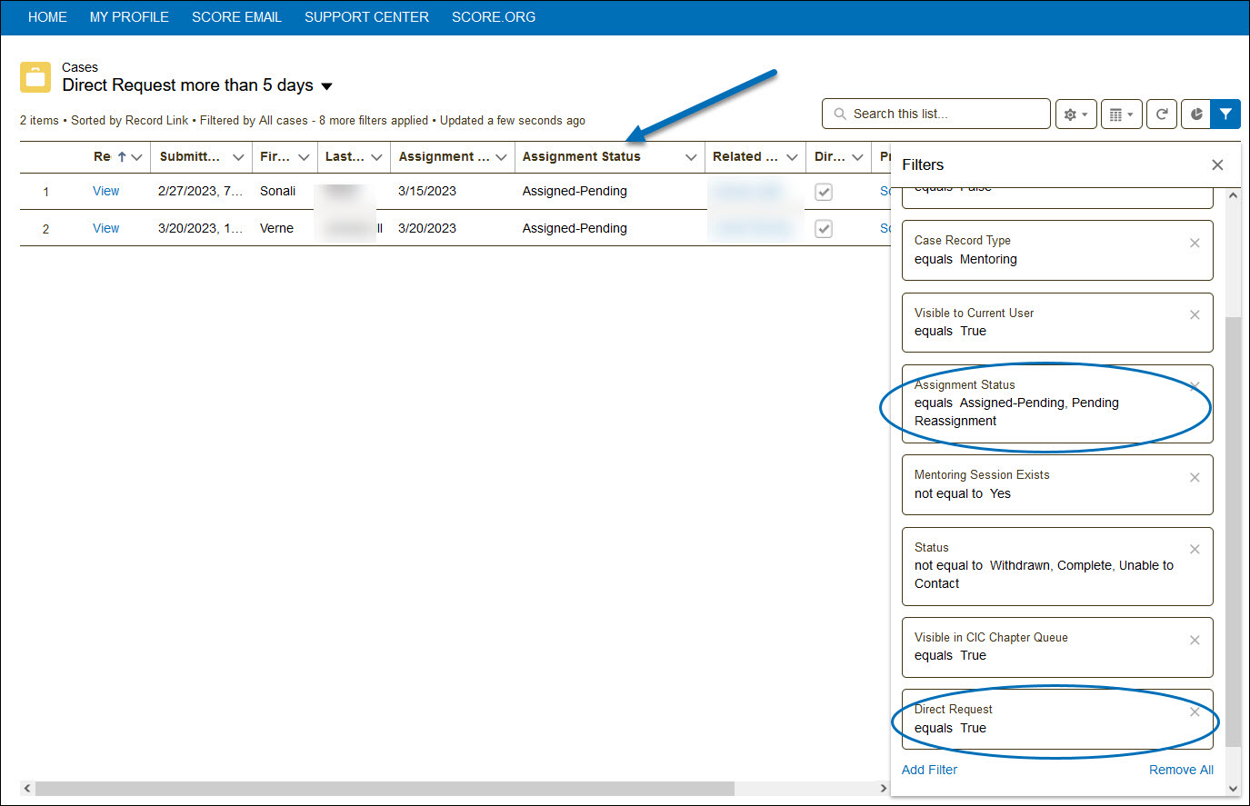Open Record Link column actions chevron
Viewport: 1250px width, 806px height.
[137, 157]
